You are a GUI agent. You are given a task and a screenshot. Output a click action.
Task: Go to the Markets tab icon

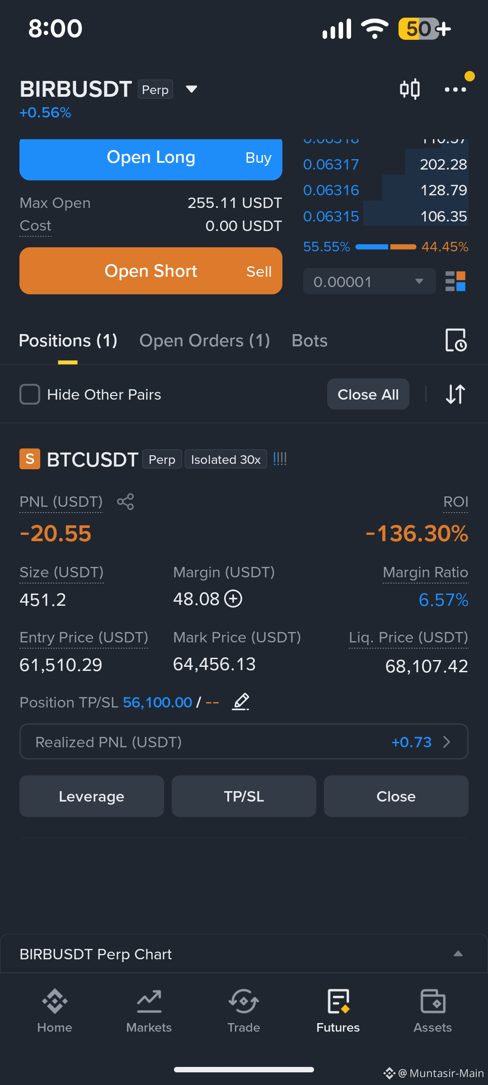coord(149,1011)
